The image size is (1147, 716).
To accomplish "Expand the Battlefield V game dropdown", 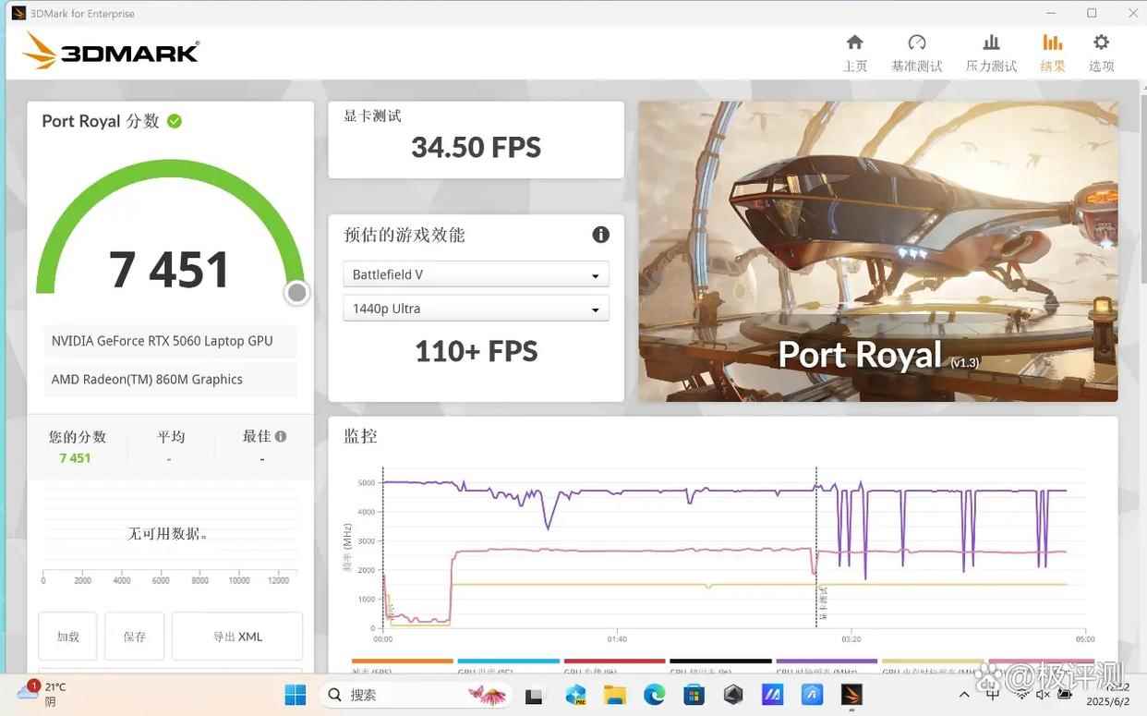I will [x=476, y=275].
